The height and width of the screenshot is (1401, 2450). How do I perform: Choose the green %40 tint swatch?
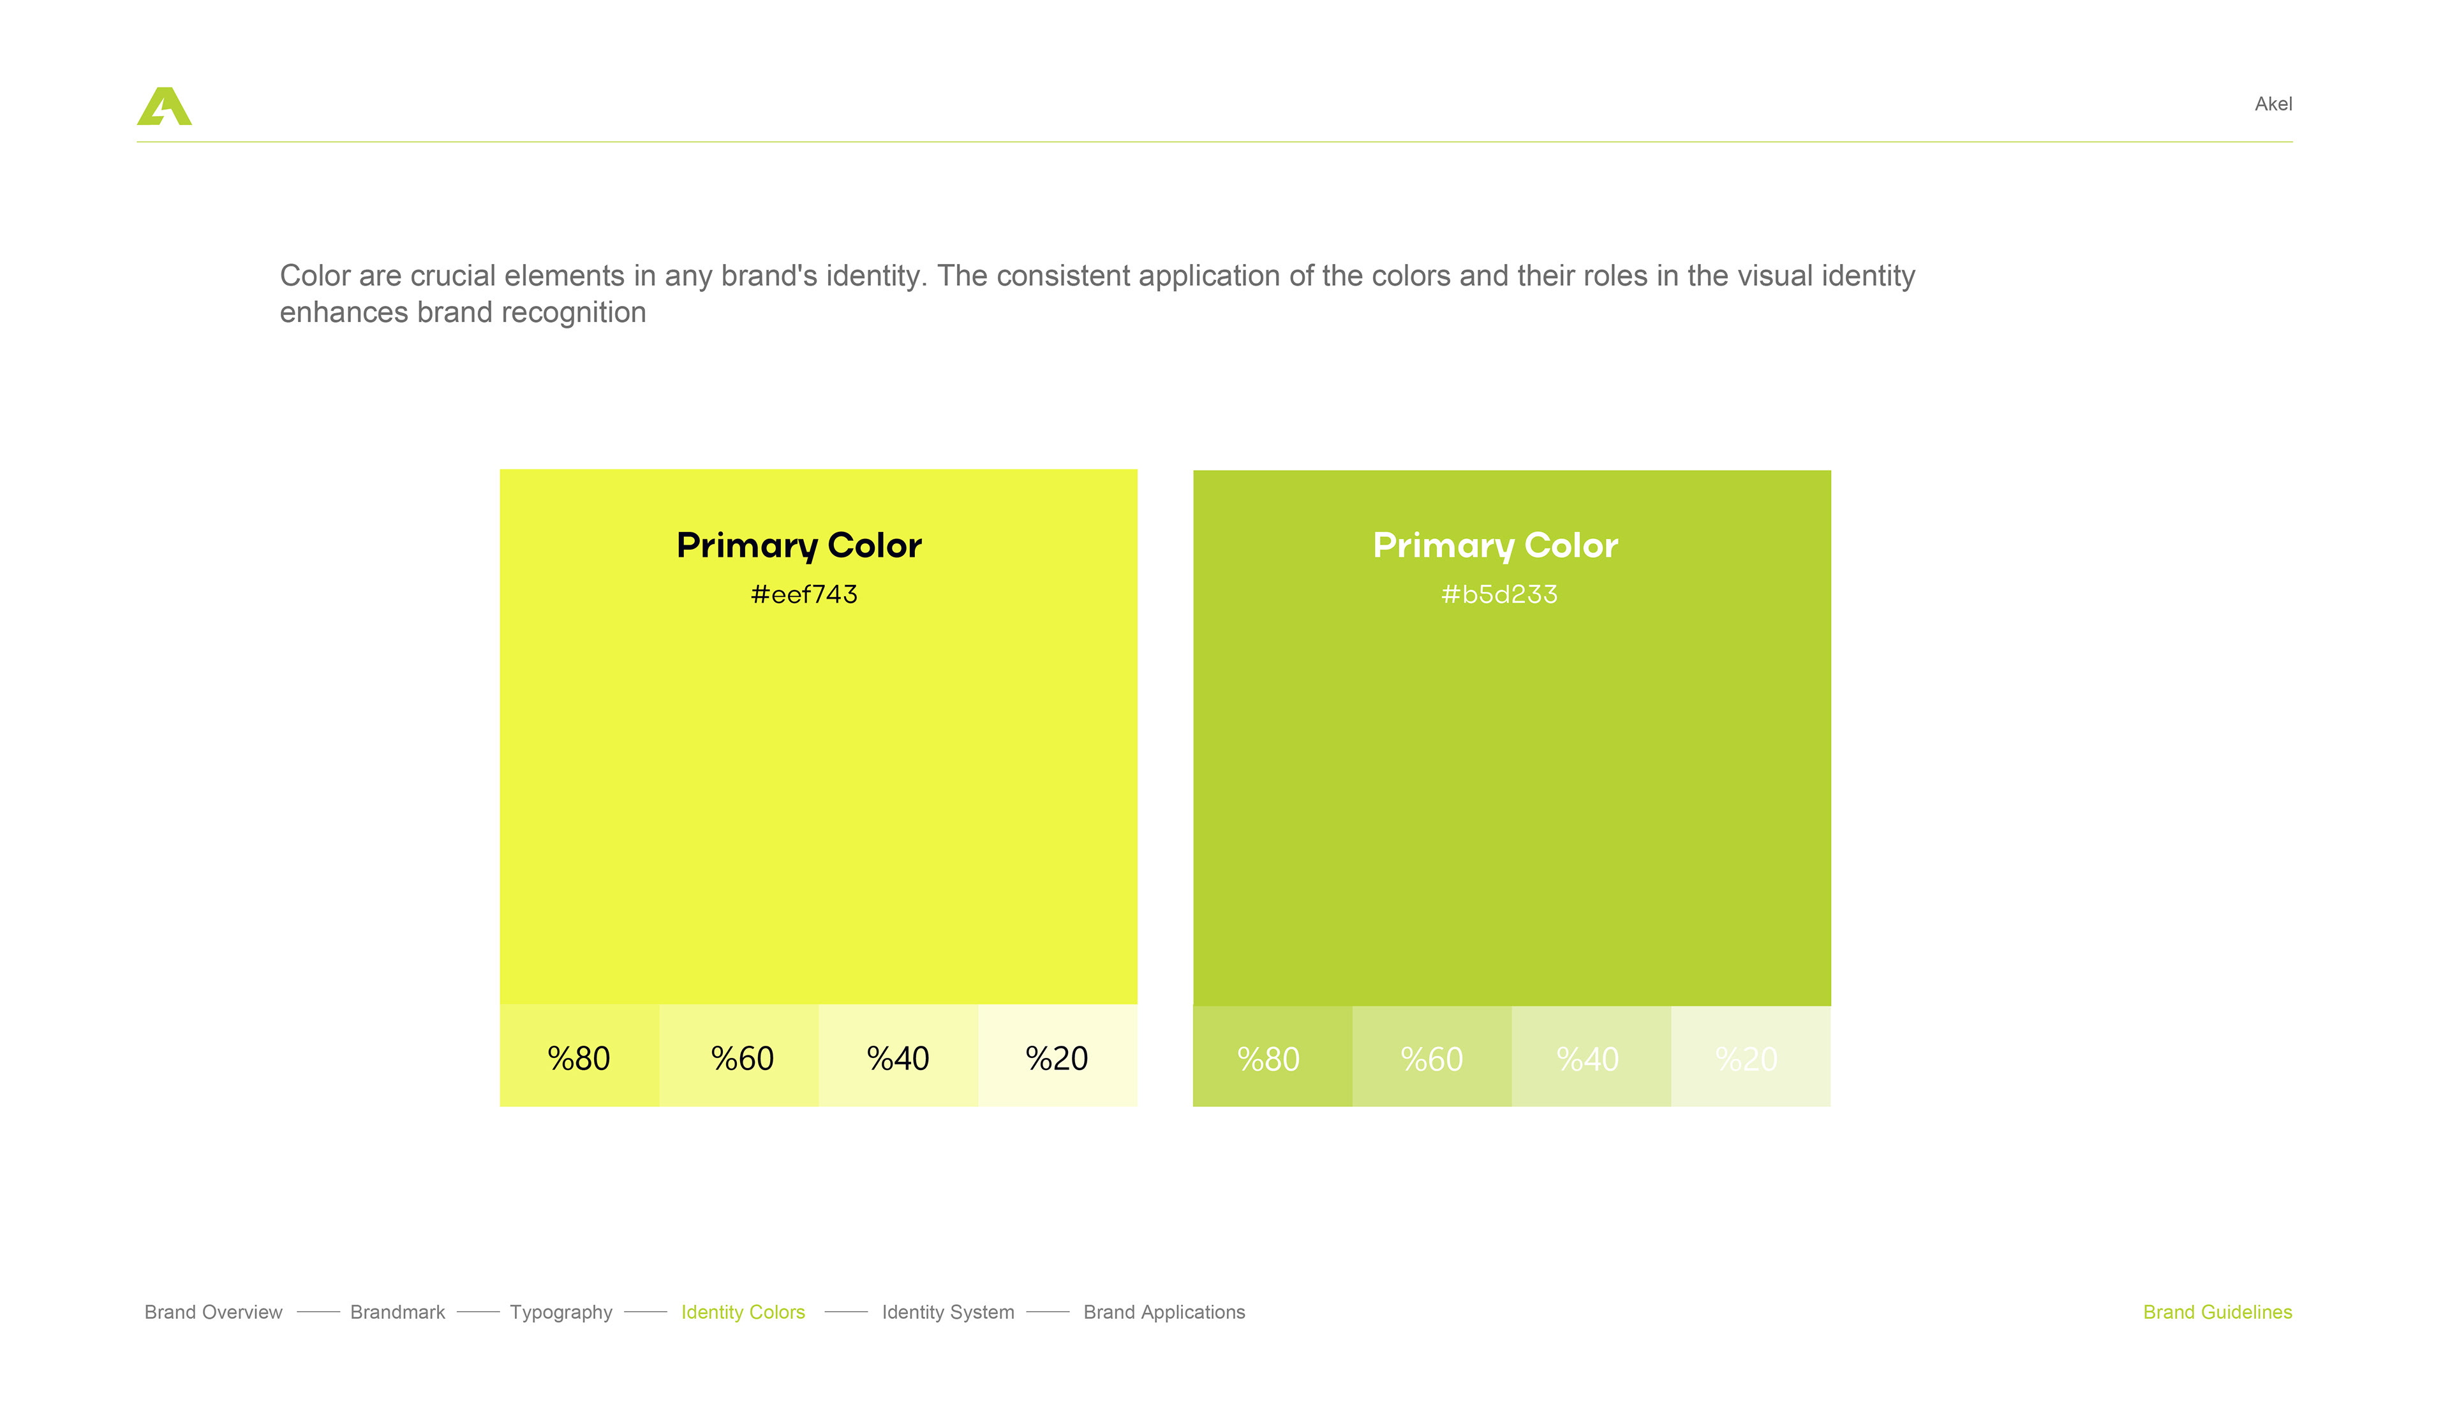tap(1591, 1057)
